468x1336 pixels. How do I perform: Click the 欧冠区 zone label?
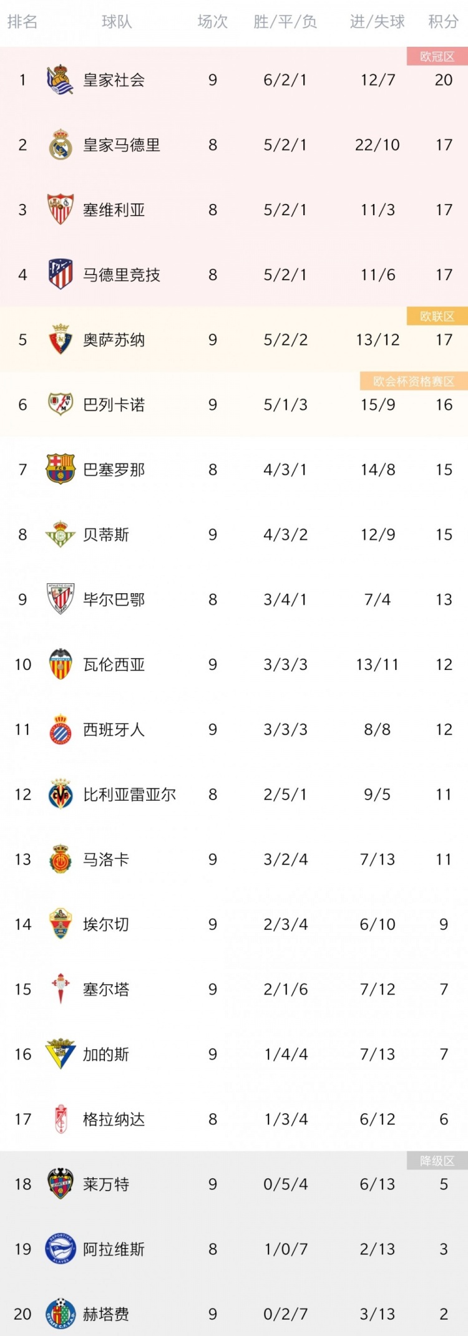click(437, 57)
